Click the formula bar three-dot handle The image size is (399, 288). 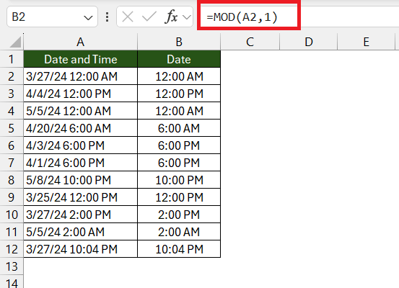click(107, 17)
